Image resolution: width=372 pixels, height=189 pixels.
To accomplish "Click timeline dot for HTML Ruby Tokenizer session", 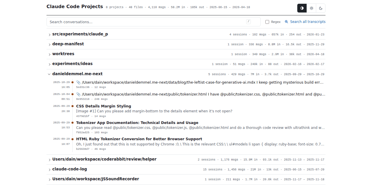I will coord(73,139).
